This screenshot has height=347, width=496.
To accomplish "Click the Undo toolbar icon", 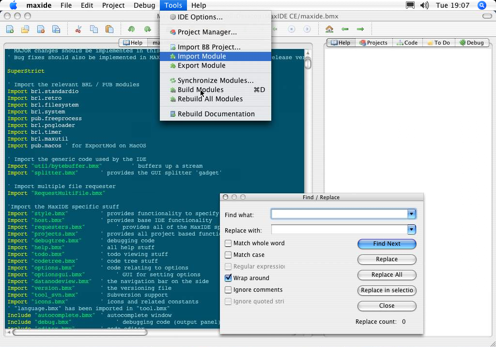I will click(x=132, y=29).
